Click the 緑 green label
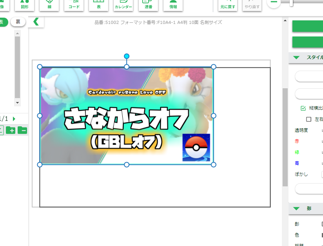 click(x=297, y=152)
